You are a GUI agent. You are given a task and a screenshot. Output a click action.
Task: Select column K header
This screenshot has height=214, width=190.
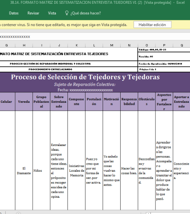[76, 45]
